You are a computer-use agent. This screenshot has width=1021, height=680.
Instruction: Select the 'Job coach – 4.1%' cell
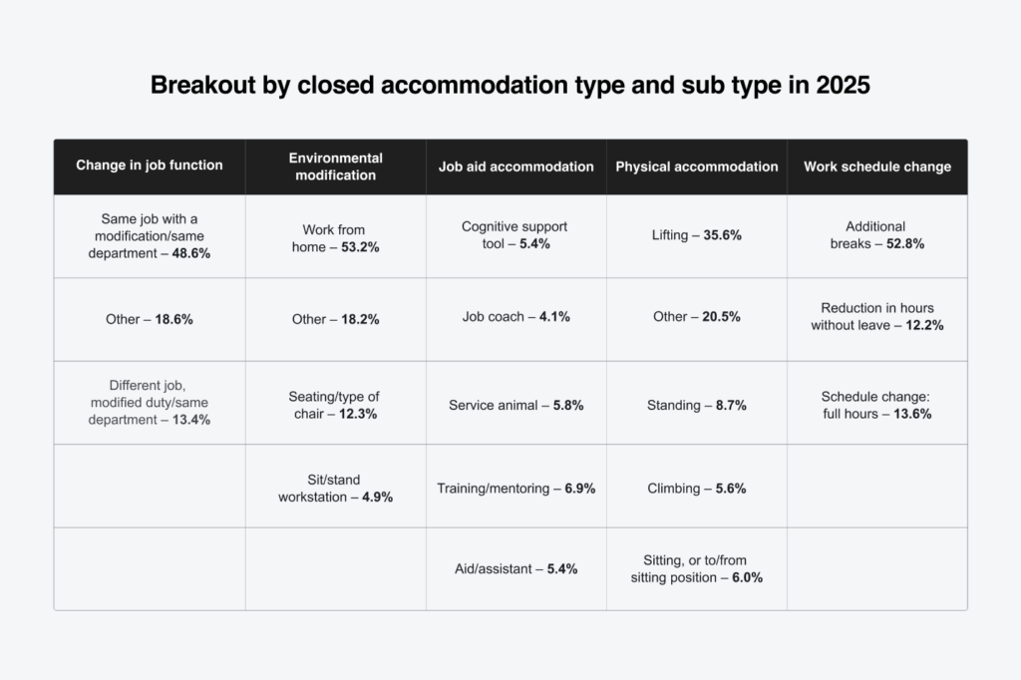click(x=516, y=319)
